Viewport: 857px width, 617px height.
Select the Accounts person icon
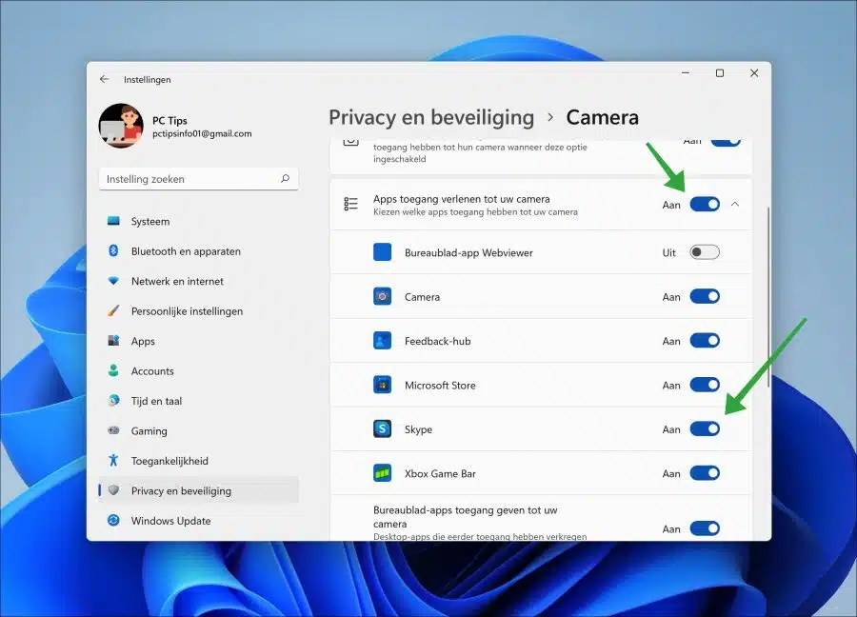coord(113,370)
